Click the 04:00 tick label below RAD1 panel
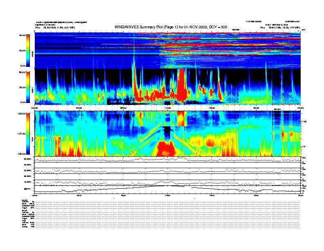This screenshot has height=251, width=324. (79, 108)
